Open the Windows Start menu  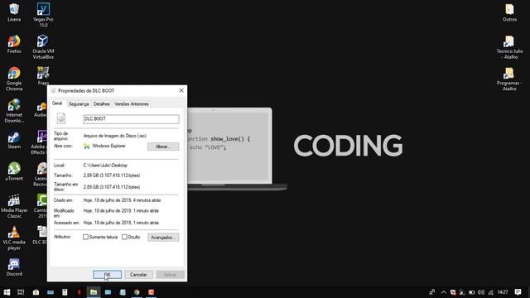(7, 292)
